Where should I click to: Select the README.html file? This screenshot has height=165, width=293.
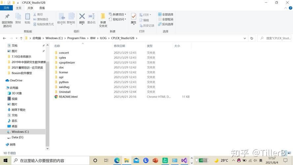tap(68, 97)
